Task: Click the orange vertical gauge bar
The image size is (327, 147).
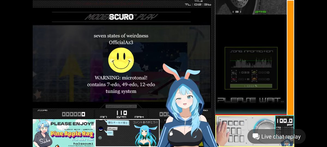Action: pos(290,57)
